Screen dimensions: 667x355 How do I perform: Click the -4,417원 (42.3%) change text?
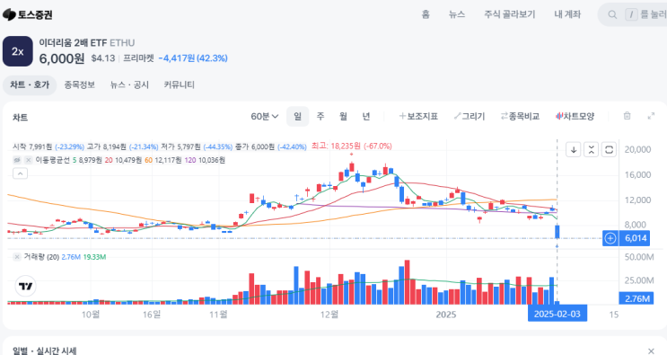tap(193, 58)
